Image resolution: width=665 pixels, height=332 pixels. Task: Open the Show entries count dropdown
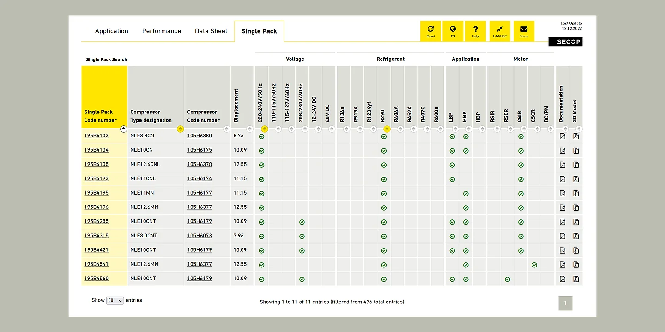click(115, 301)
